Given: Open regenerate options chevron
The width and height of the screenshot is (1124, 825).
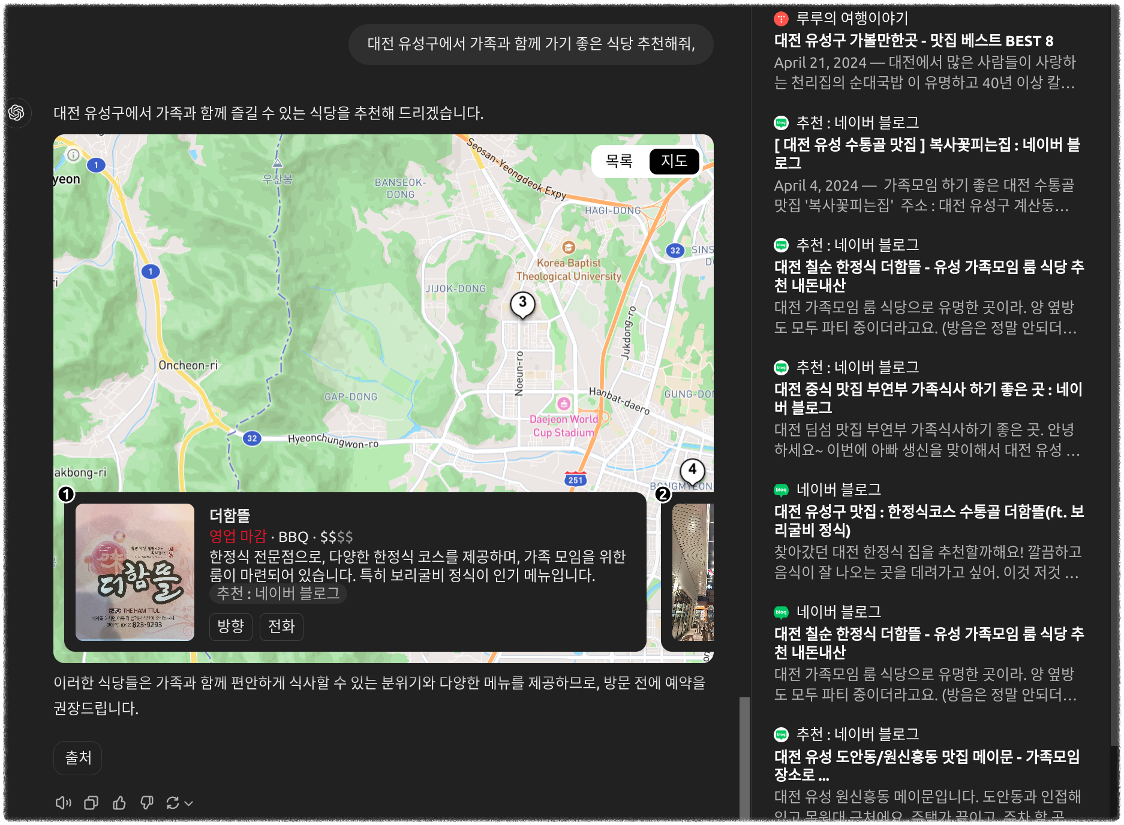Looking at the screenshot, I should point(188,803).
